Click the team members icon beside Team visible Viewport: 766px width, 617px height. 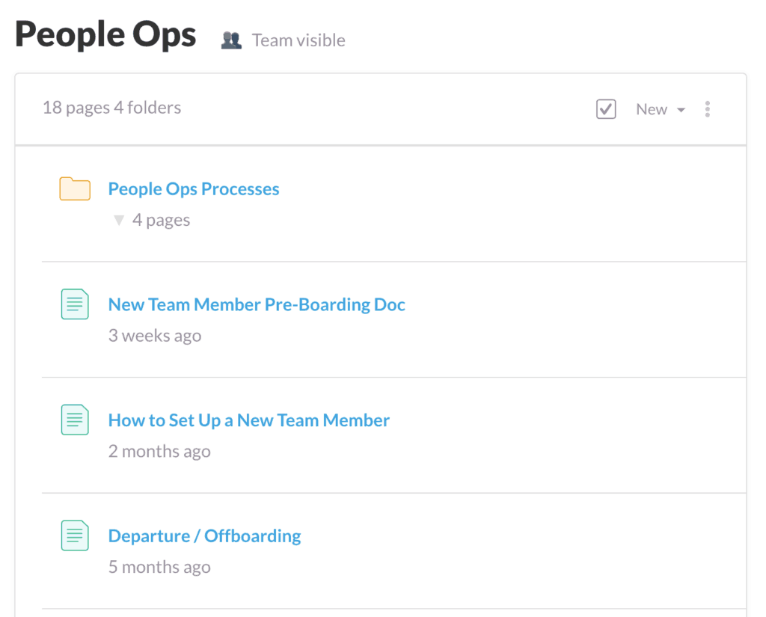[231, 40]
